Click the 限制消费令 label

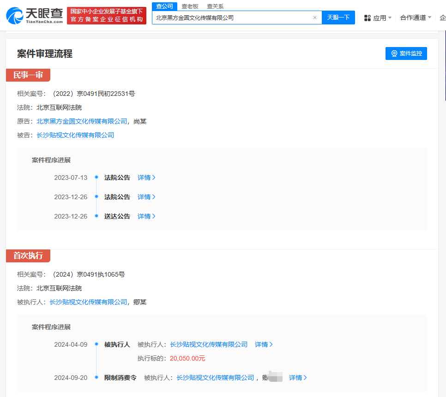(121, 378)
